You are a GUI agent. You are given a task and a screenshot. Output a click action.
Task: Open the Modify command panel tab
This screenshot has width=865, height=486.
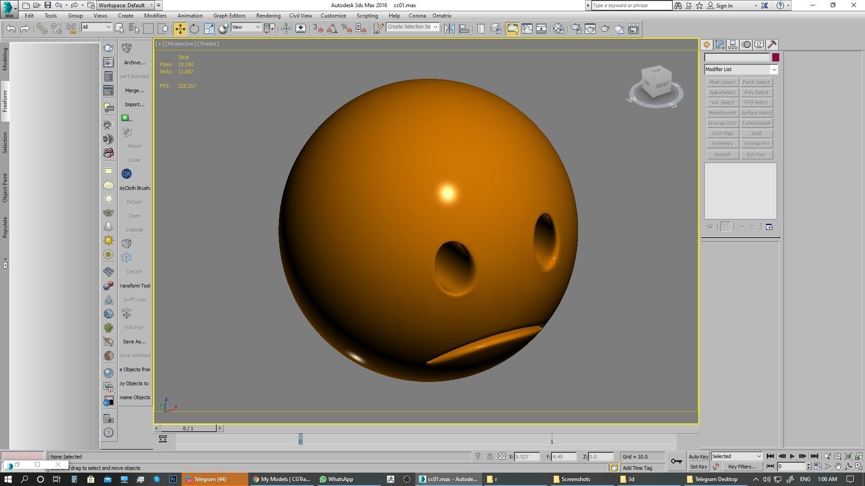pos(719,45)
